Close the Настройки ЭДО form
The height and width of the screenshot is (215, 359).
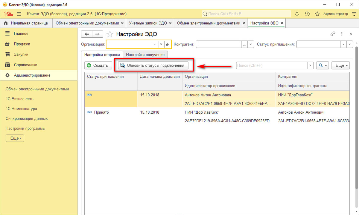(x=351, y=34)
